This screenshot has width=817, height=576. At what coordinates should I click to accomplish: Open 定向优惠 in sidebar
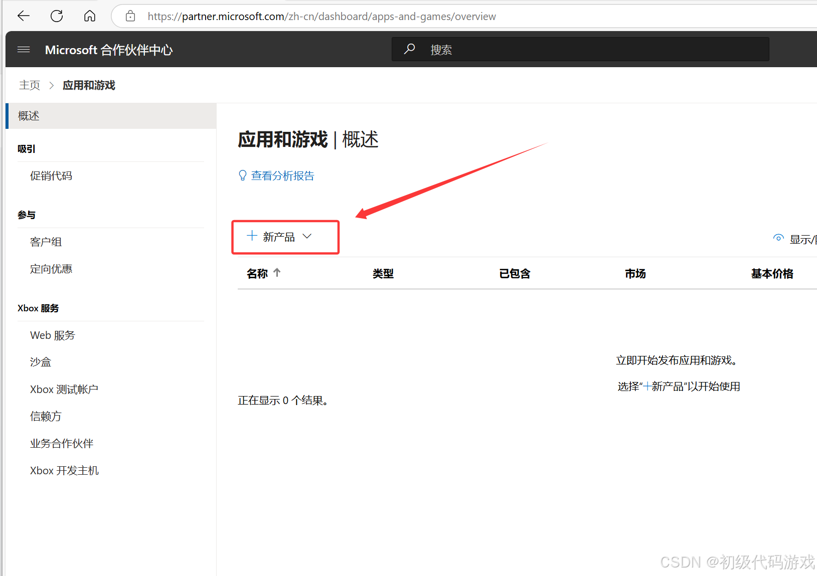coord(51,269)
